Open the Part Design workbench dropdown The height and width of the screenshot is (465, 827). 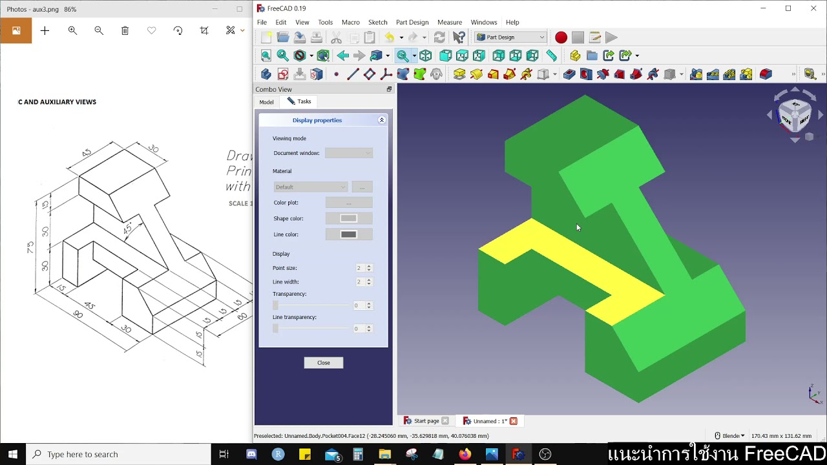click(x=511, y=37)
